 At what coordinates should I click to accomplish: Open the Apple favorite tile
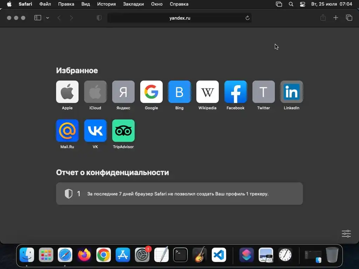click(x=67, y=92)
